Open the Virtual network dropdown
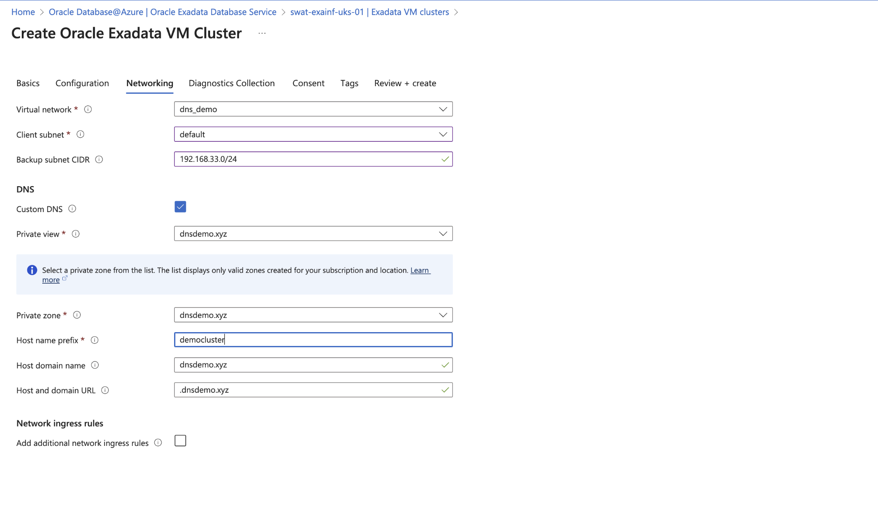Viewport: 878px width, 512px height. click(x=443, y=109)
